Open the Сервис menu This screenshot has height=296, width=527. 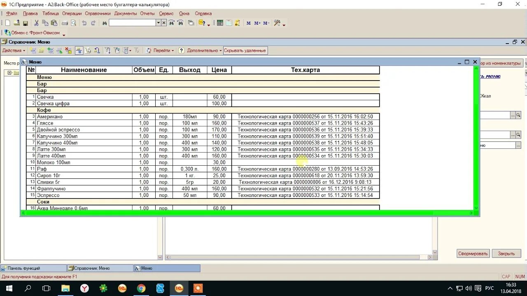tap(166, 14)
